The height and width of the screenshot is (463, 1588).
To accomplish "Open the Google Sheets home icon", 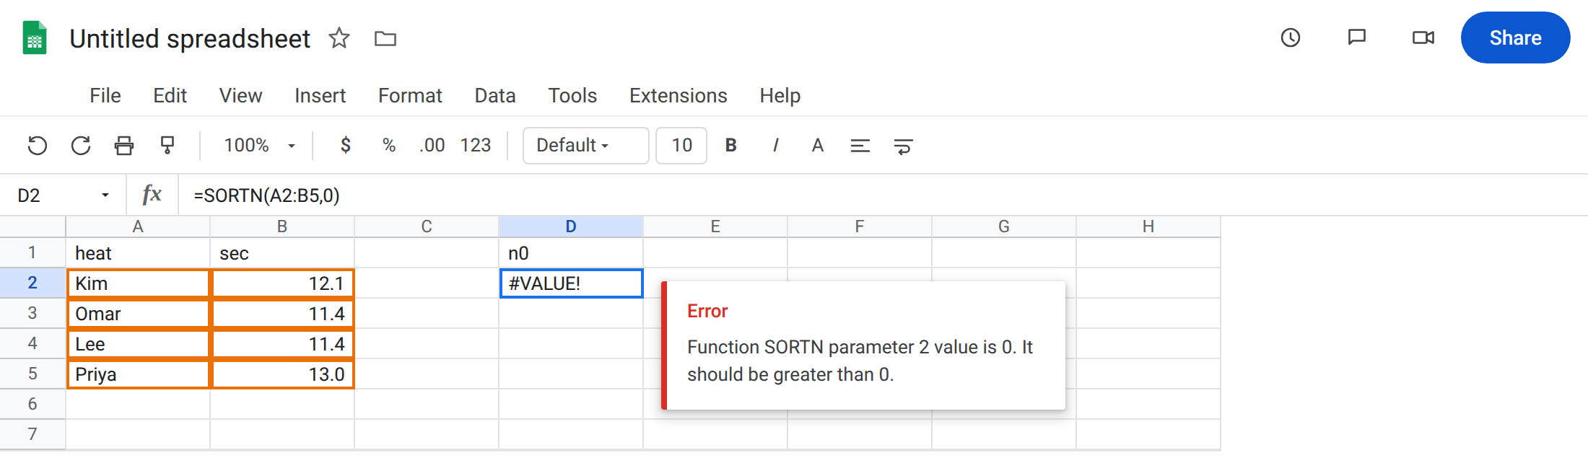I will tap(35, 38).
